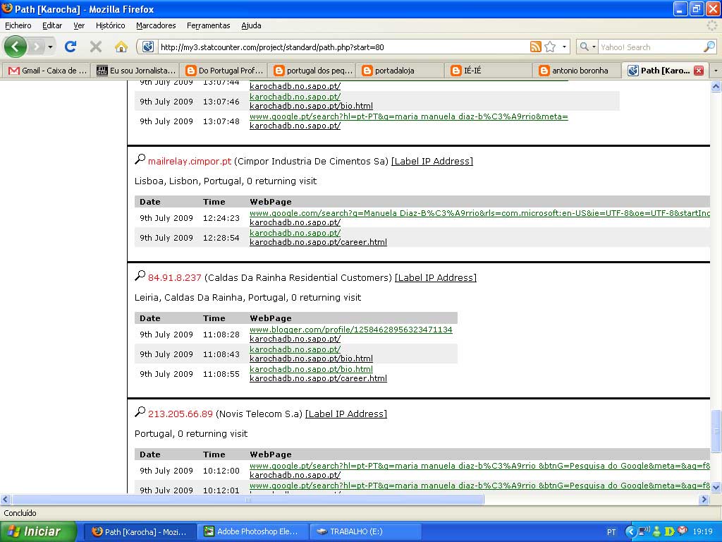This screenshot has width=722, height=542.
Task: Click the PT language indicator
Action: tap(611, 532)
